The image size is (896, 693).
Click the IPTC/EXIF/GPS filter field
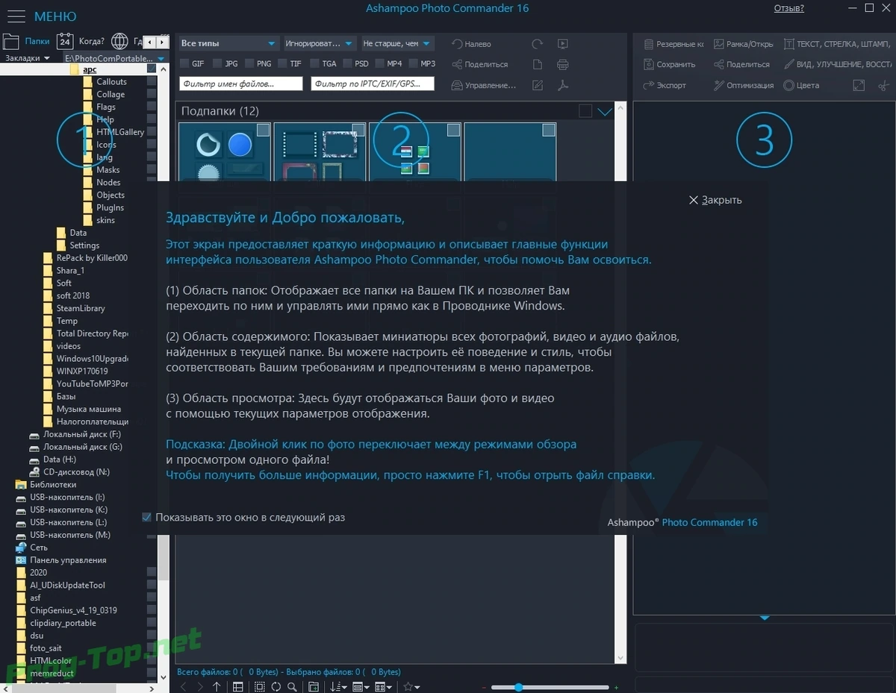click(x=373, y=84)
